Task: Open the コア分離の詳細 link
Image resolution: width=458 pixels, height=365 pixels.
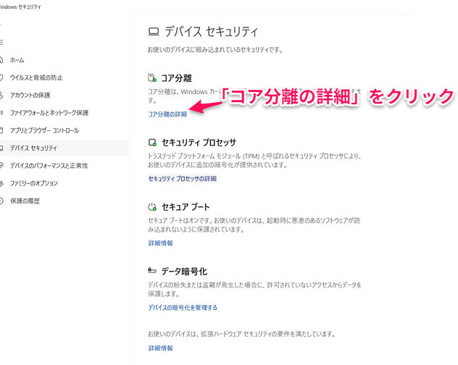Action: pos(167,114)
